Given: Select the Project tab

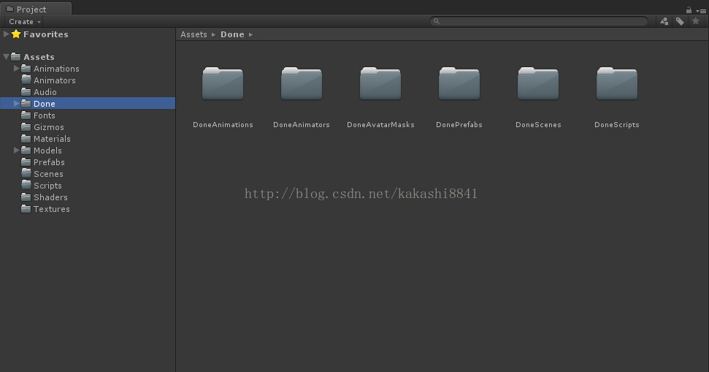Looking at the screenshot, I should (36, 9).
